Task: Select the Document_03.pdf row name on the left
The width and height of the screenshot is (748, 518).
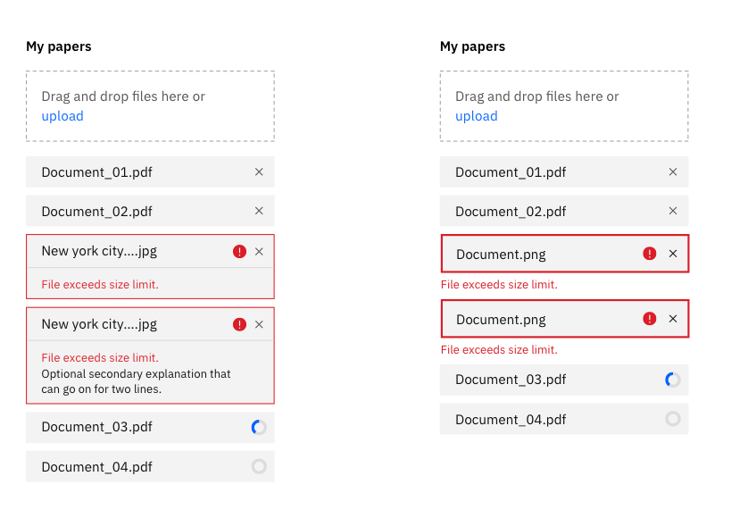Action: point(96,427)
